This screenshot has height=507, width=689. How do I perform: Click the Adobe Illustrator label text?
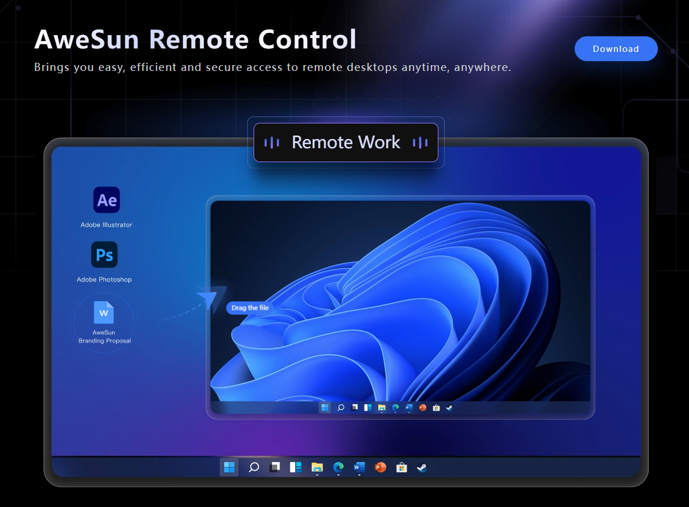[x=106, y=225]
